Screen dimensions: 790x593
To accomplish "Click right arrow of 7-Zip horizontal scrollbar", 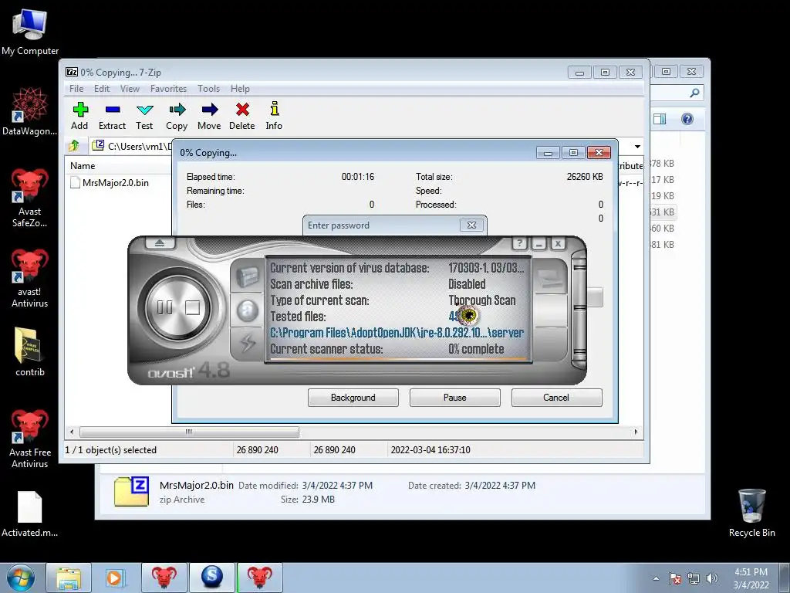I will click(636, 432).
